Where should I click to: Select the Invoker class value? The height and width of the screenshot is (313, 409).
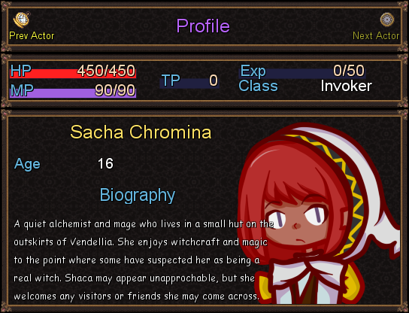pyautogui.click(x=346, y=86)
